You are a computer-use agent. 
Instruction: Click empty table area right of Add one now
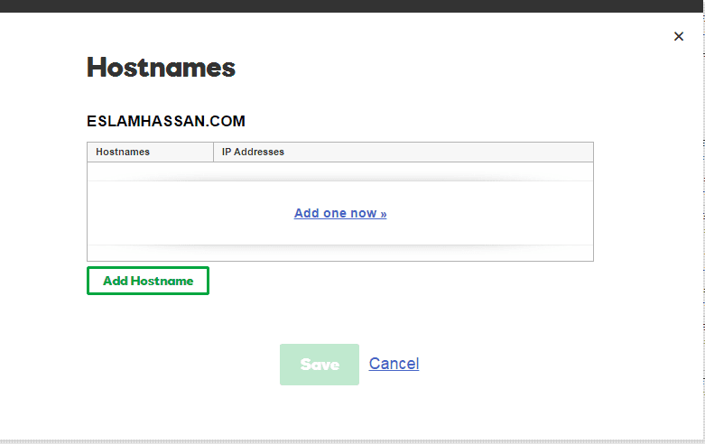tap(496, 214)
